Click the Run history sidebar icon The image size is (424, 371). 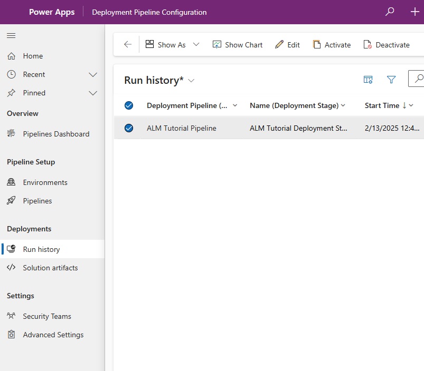click(x=11, y=249)
